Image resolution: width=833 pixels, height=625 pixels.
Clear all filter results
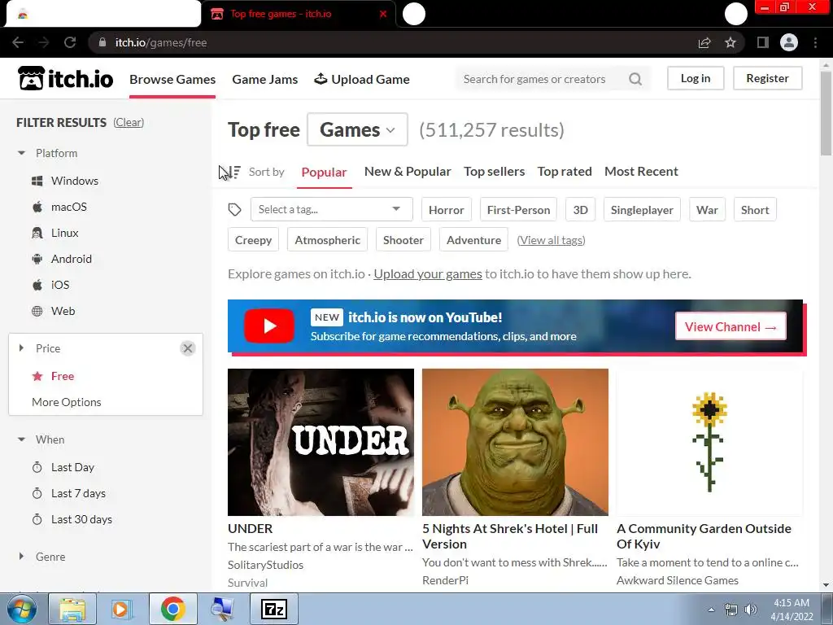tap(129, 122)
